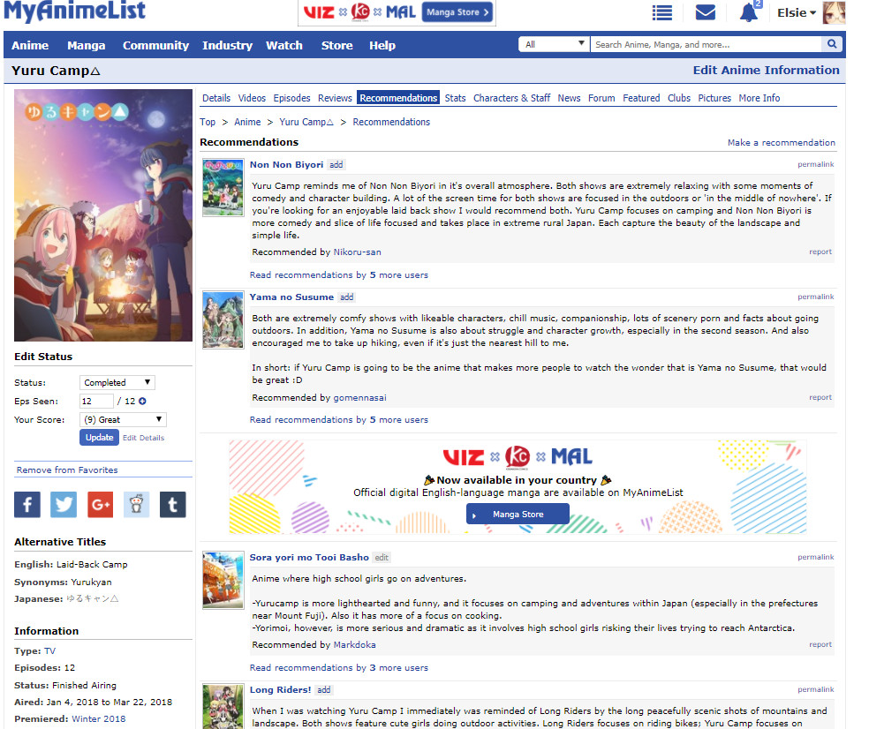Click the search magnifier button
Image resolution: width=869 pixels, height=729 pixels.
pos(831,44)
